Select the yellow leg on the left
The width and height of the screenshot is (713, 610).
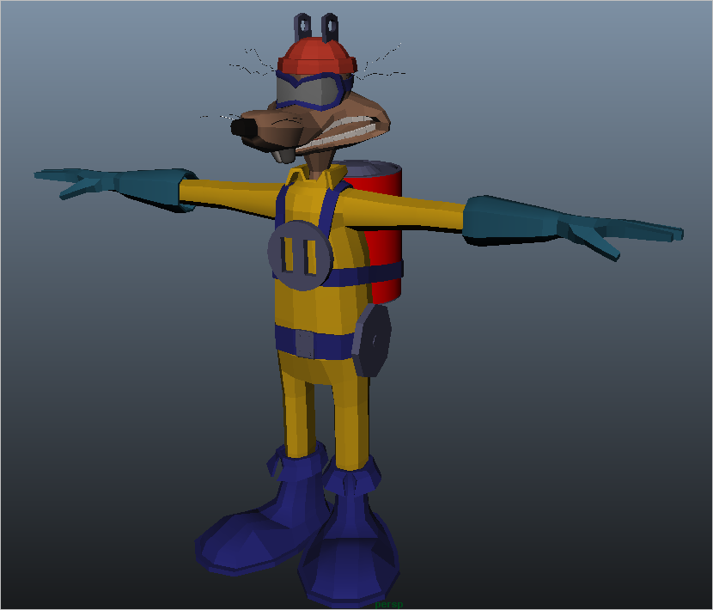tap(299, 404)
